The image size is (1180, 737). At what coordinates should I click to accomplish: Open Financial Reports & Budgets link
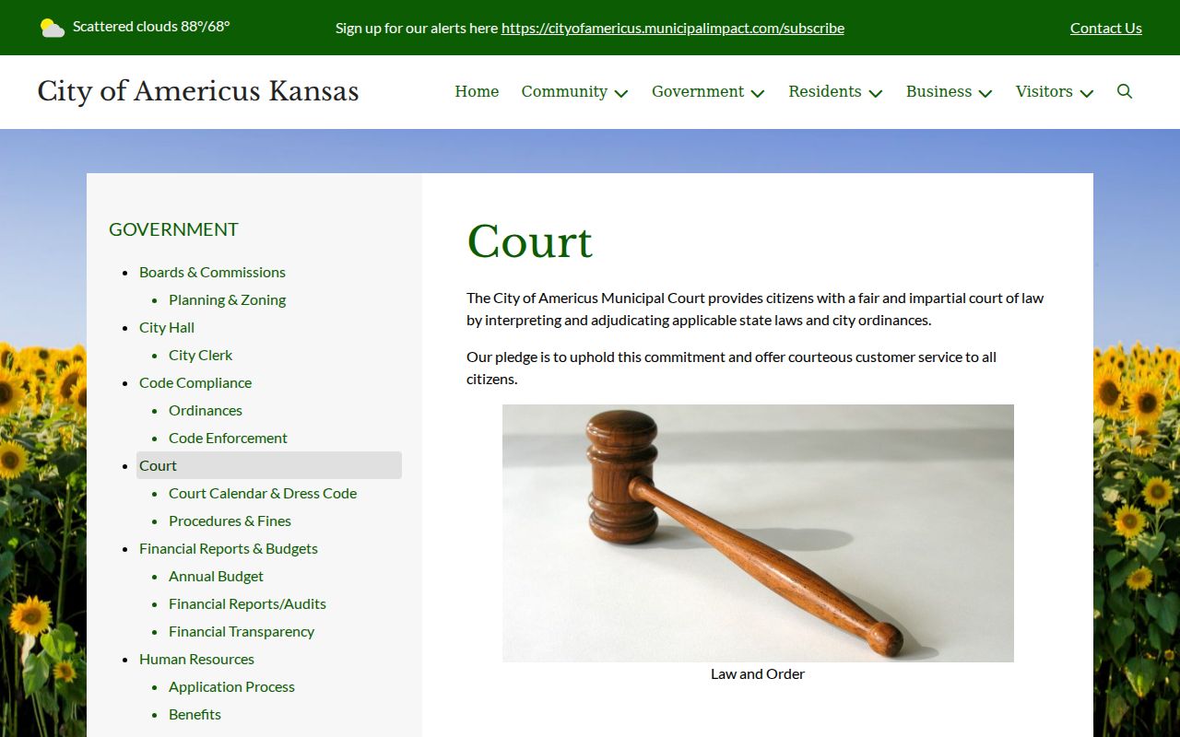pyautogui.click(x=229, y=548)
